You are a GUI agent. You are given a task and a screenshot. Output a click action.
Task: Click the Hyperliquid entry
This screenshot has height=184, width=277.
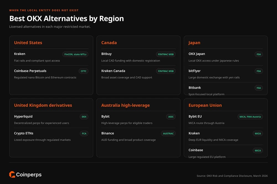(x=23, y=117)
